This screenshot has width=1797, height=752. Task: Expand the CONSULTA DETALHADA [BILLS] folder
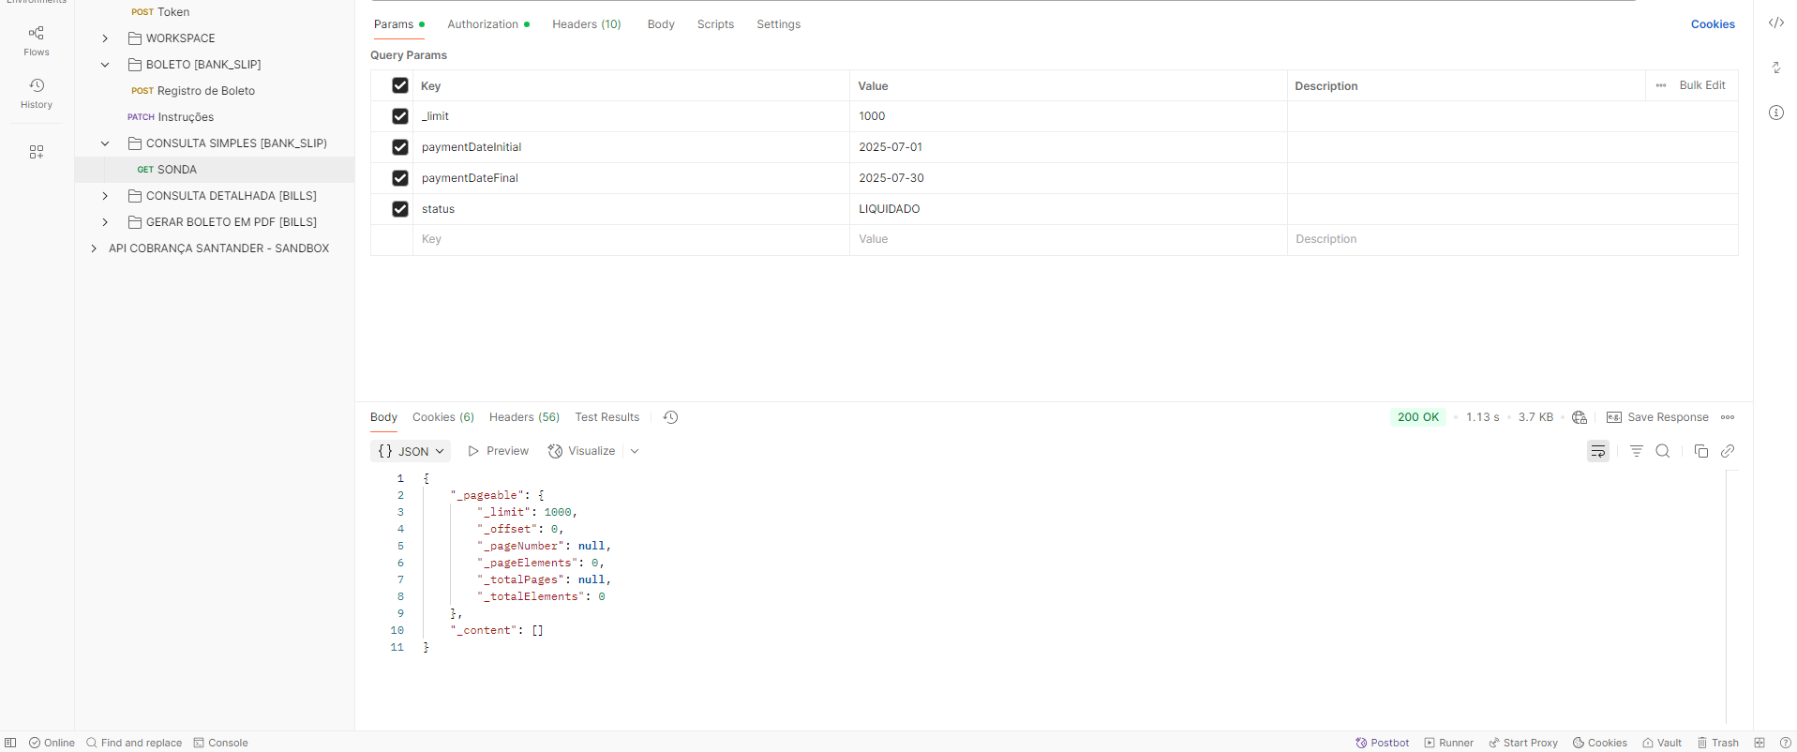105,196
